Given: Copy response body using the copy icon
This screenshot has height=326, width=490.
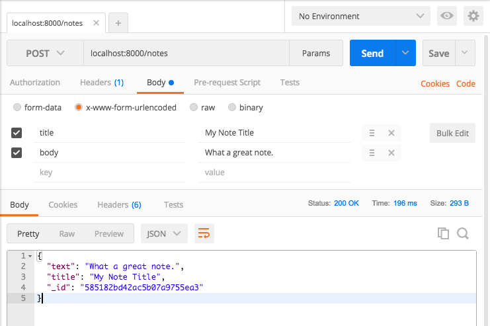Looking at the screenshot, I should tap(443, 233).
